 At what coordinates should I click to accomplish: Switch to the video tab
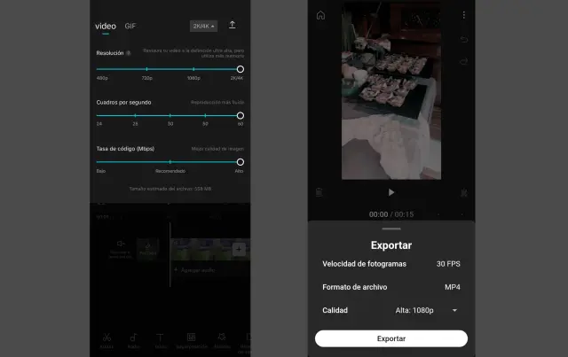pos(106,26)
